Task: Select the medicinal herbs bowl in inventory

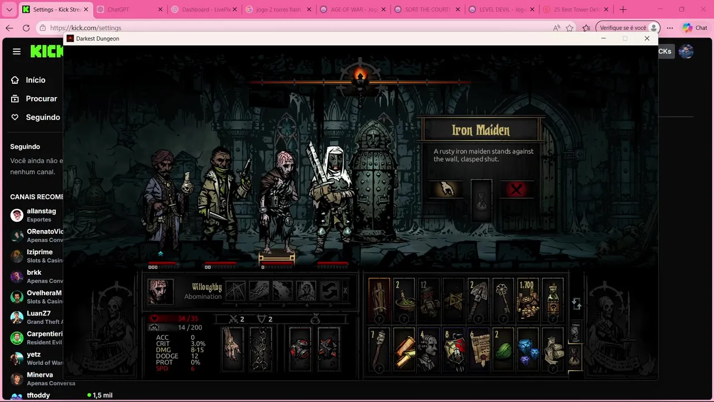Action: tap(404, 301)
